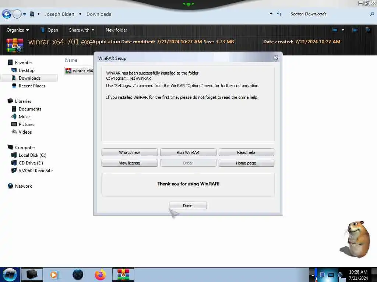Open the Windows Start menu
This screenshot has height=282, width=377.
pos(10,275)
